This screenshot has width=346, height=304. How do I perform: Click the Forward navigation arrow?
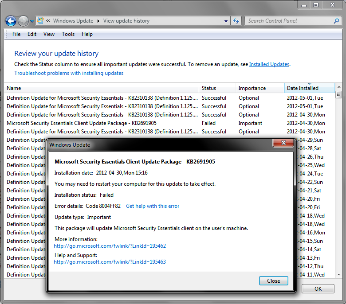point(23,21)
